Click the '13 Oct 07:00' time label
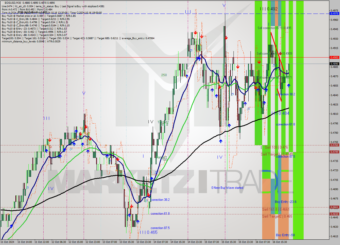This screenshot has height=245, width=340. click(x=110, y=242)
